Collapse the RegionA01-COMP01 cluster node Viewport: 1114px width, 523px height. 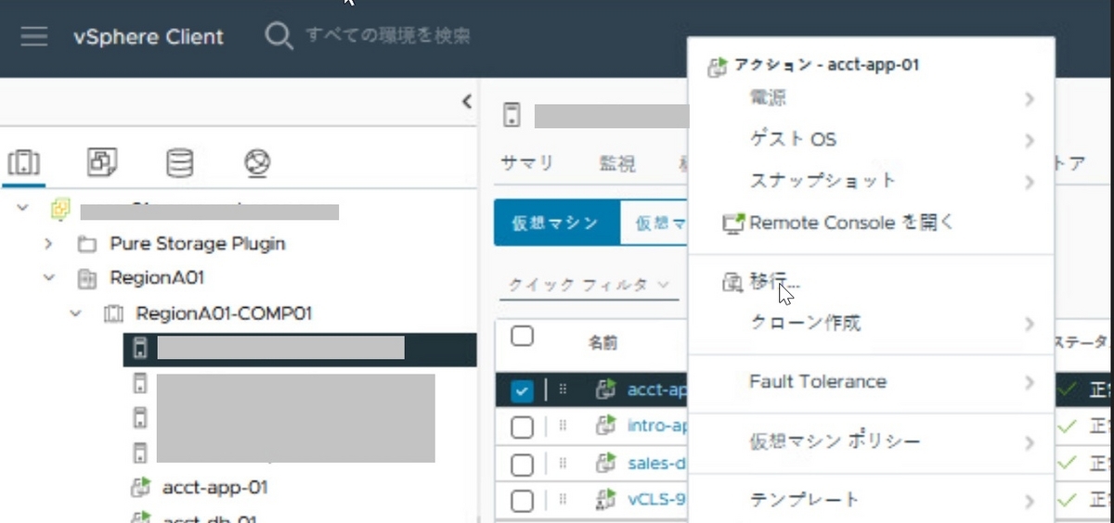(x=75, y=313)
